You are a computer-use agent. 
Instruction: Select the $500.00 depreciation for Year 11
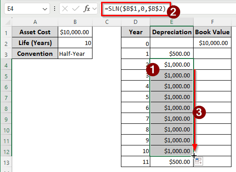click(171, 162)
